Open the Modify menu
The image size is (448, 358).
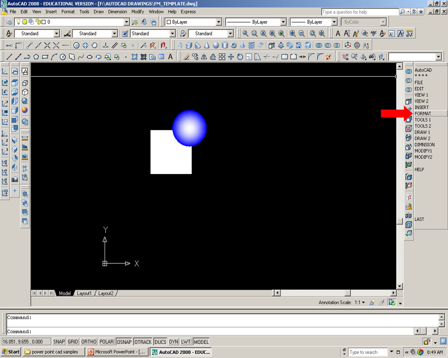click(x=138, y=12)
